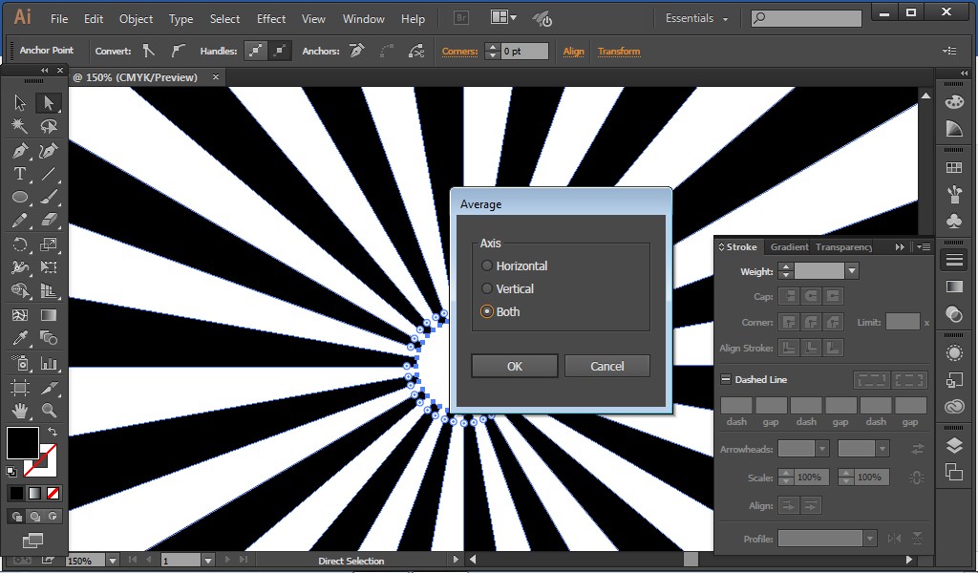The height and width of the screenshot is (573, 978).
Task: Select the Rotate tool
Action: (21, 244)
